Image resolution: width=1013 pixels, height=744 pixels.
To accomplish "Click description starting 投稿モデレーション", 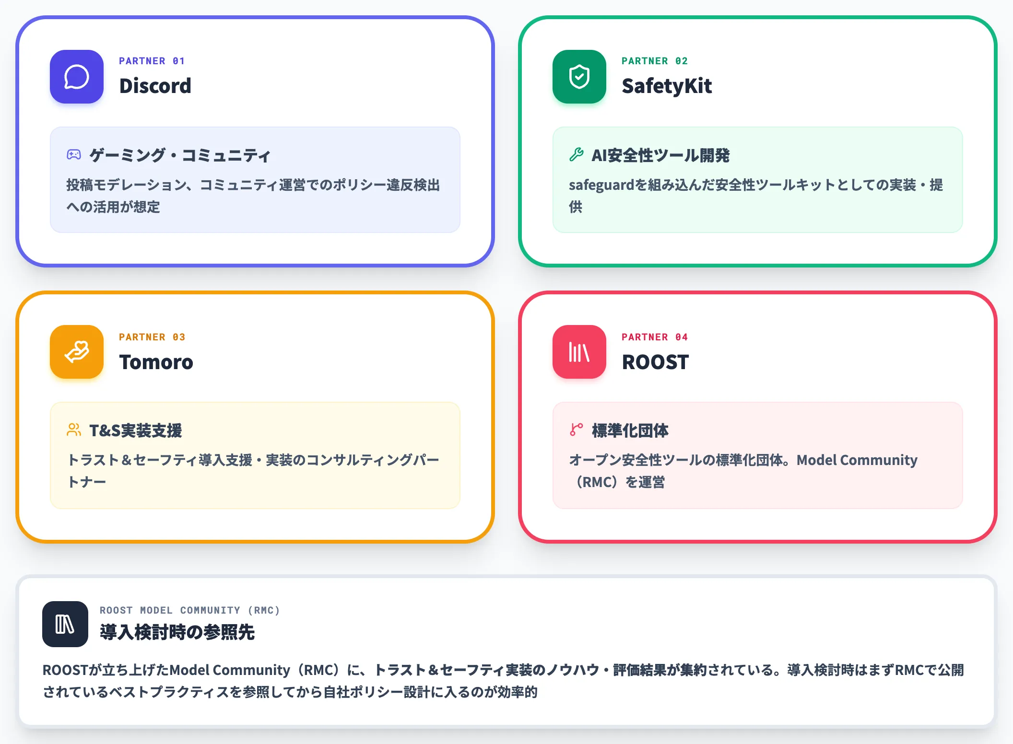I will 253,196.
